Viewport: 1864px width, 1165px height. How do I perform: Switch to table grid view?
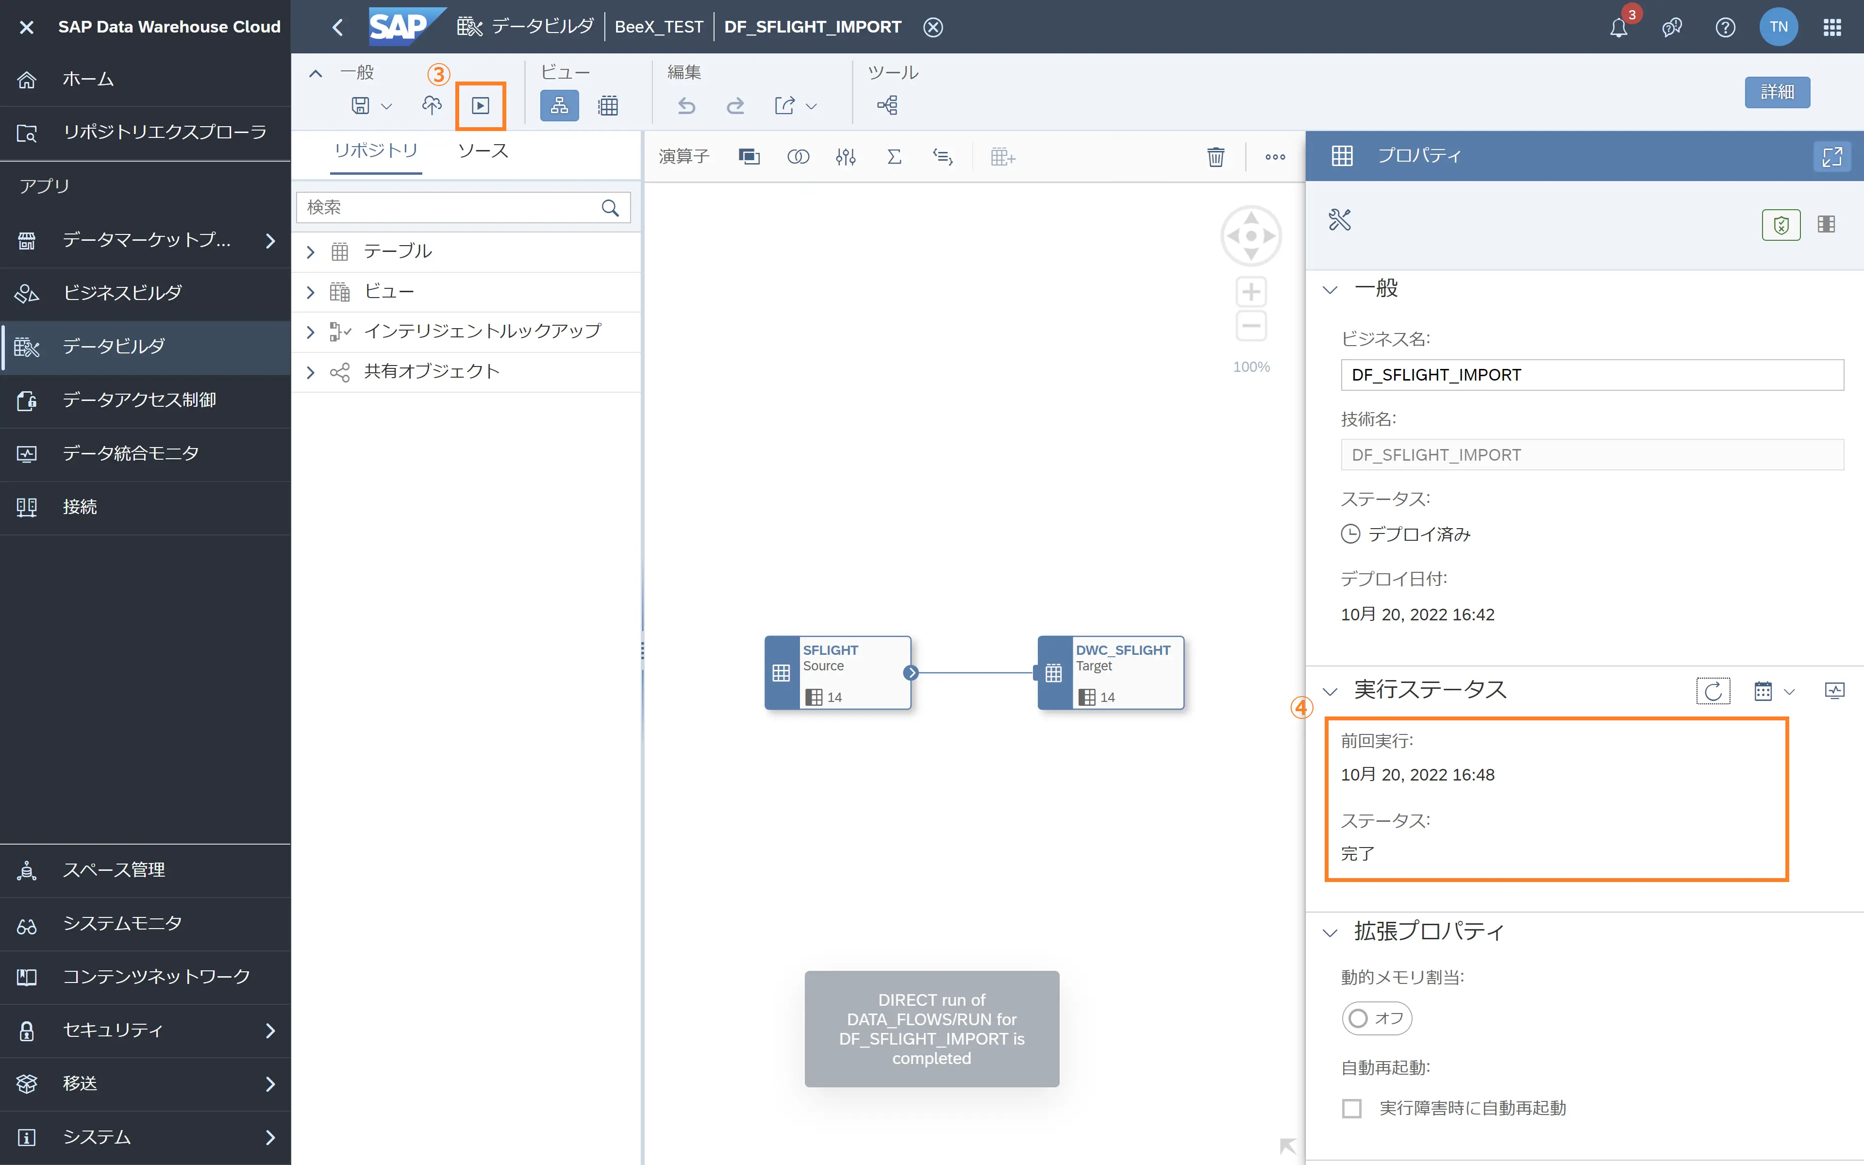click(608, 105)
